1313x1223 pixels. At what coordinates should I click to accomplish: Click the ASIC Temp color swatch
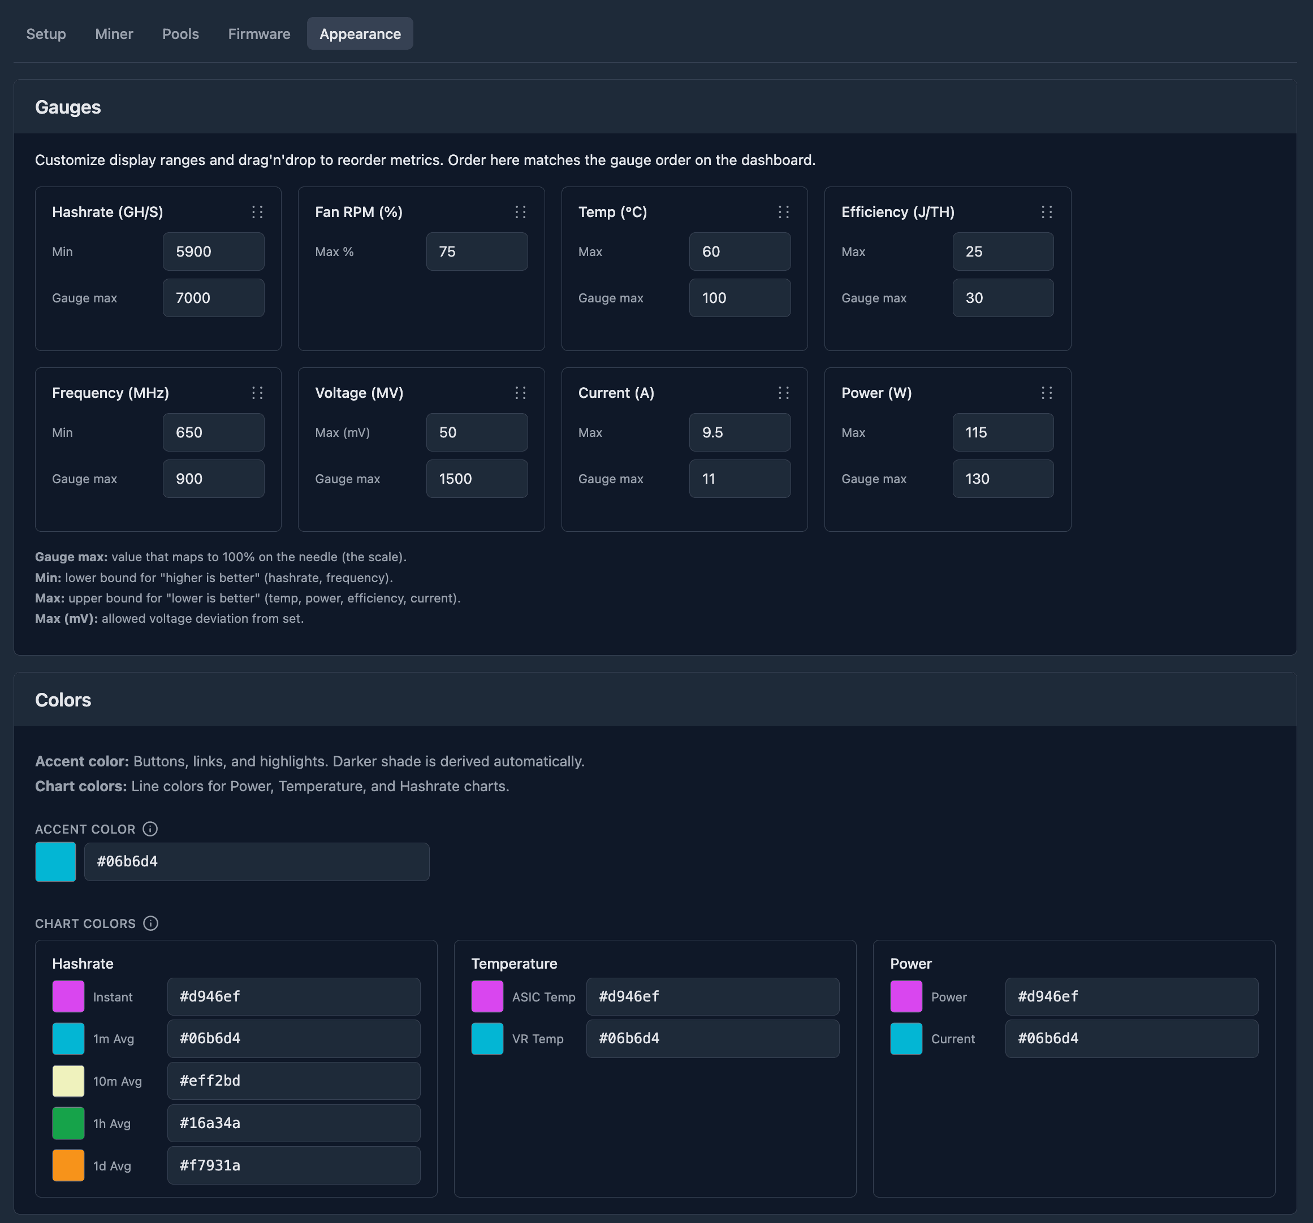(487, 996)
